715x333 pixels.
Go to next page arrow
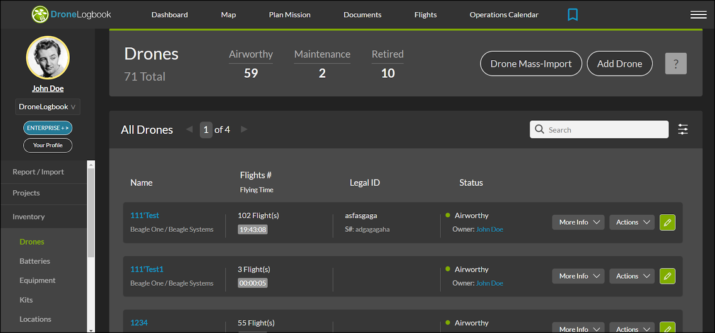click(244, 129)
